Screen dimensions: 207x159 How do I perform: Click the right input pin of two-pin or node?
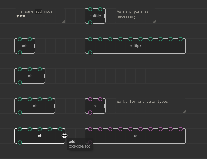point(100,99)
